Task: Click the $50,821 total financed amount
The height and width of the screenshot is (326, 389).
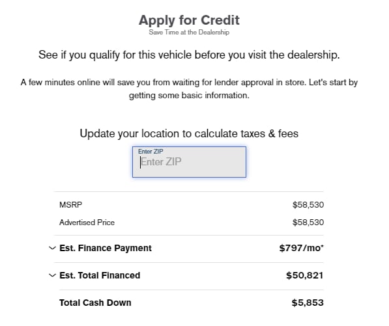Action: click(305, 275)
